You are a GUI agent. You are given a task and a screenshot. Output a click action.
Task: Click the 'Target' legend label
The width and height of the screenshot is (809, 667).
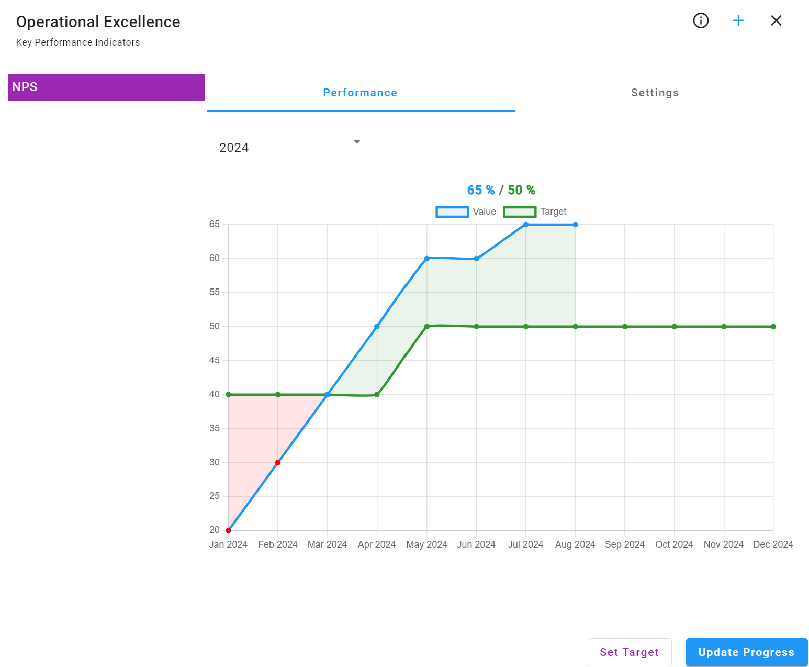coord(553,212)
